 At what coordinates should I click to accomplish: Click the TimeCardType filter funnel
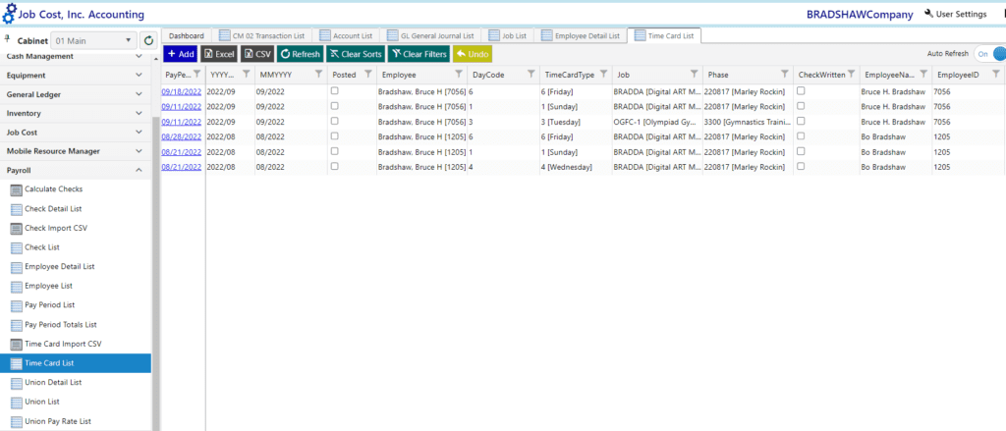click(604, 75)
